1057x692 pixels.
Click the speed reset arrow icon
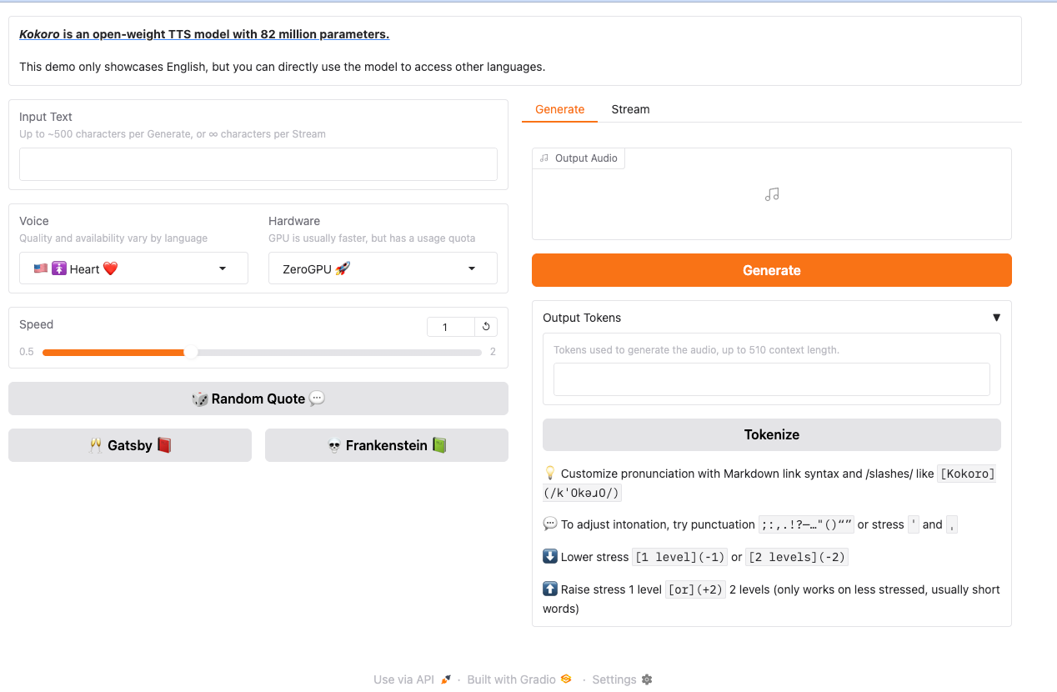coord(486,327)
